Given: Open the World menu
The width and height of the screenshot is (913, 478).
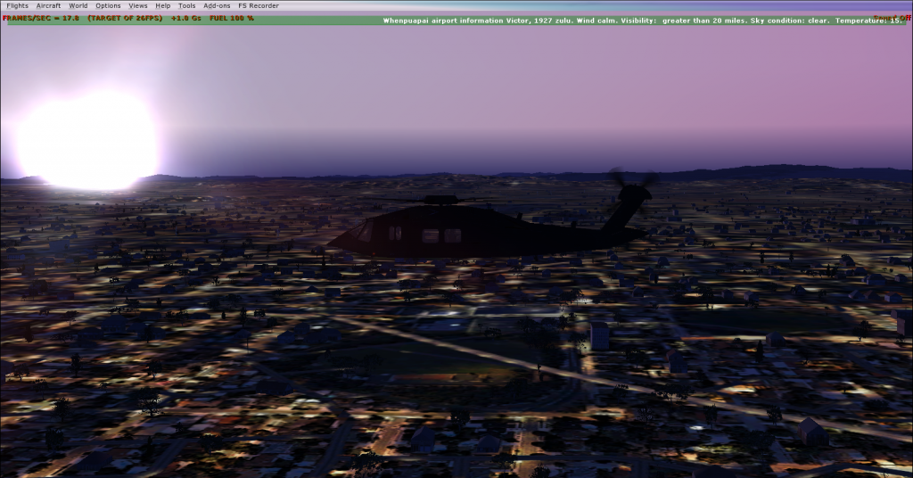Looking at the screenshot, I should pyautogui.click(x=78, y=5).
